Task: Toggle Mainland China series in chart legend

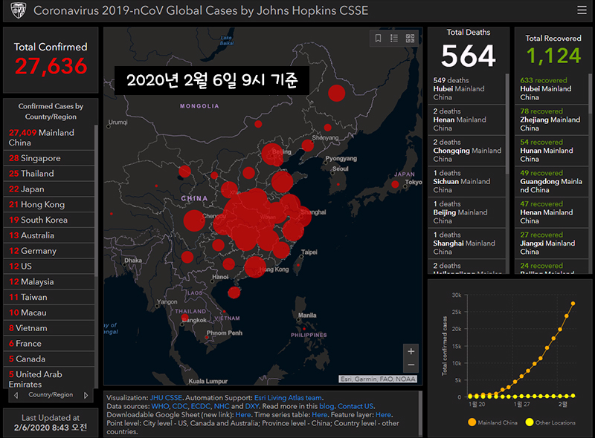Action: point(492,422)
